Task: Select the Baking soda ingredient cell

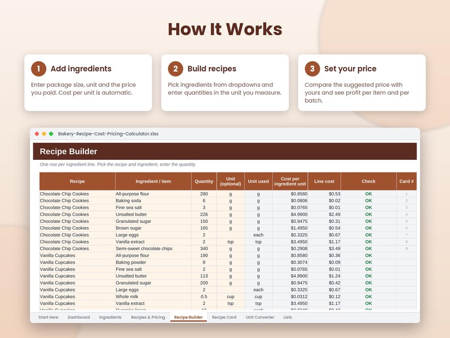Action: [153, 201]
